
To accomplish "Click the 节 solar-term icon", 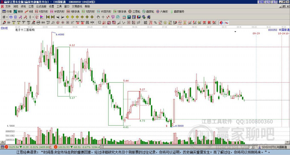I will (113, 17).
